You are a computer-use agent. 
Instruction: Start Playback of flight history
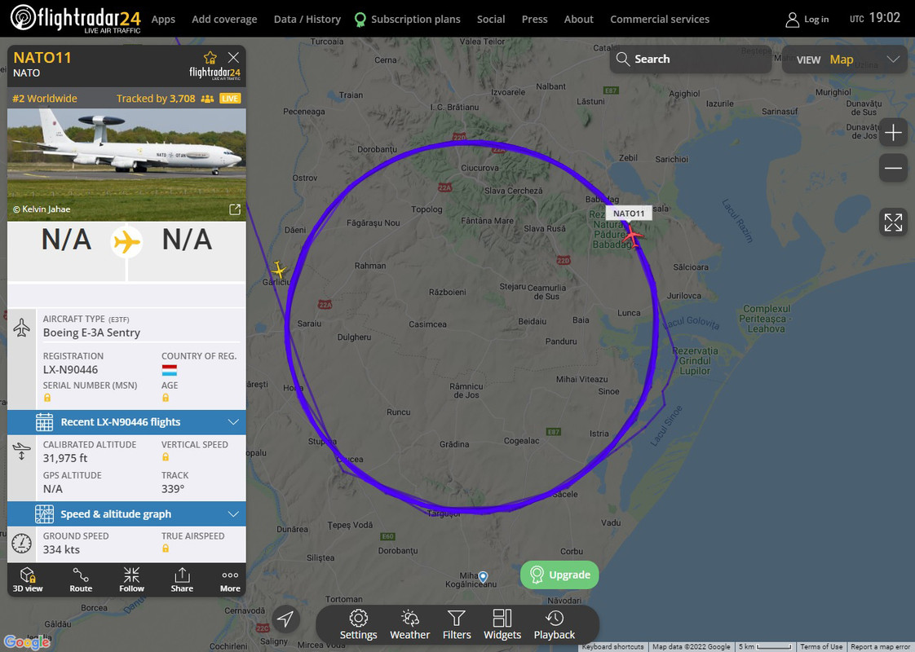click(554, 624)
